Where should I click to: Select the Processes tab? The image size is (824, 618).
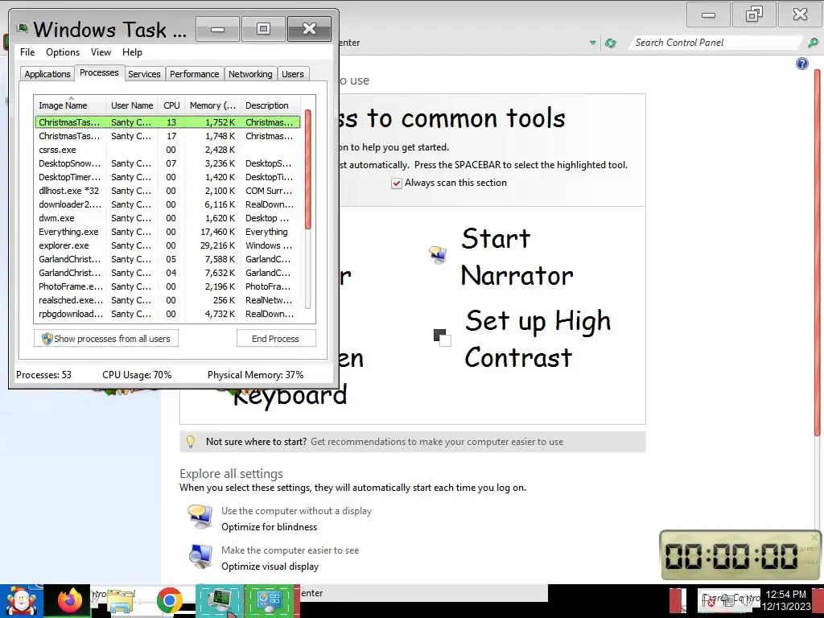click(x=99, y=72)
